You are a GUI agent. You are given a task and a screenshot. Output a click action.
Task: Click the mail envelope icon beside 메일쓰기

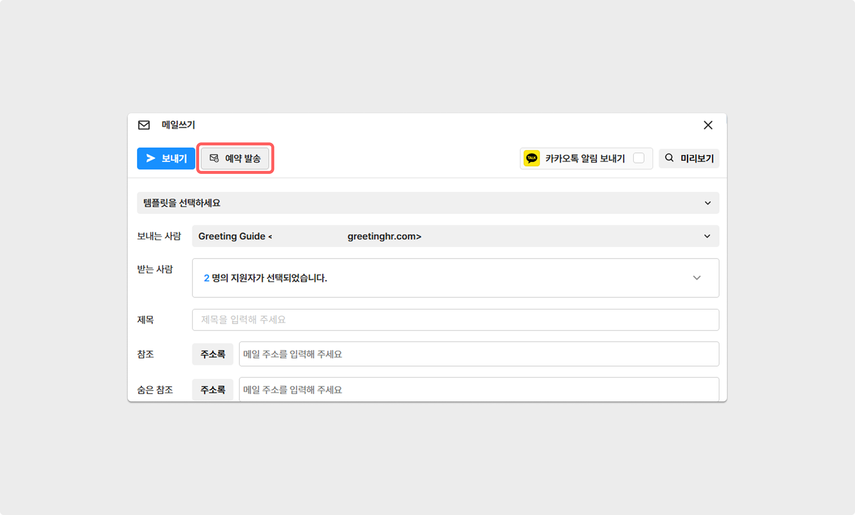144,125
